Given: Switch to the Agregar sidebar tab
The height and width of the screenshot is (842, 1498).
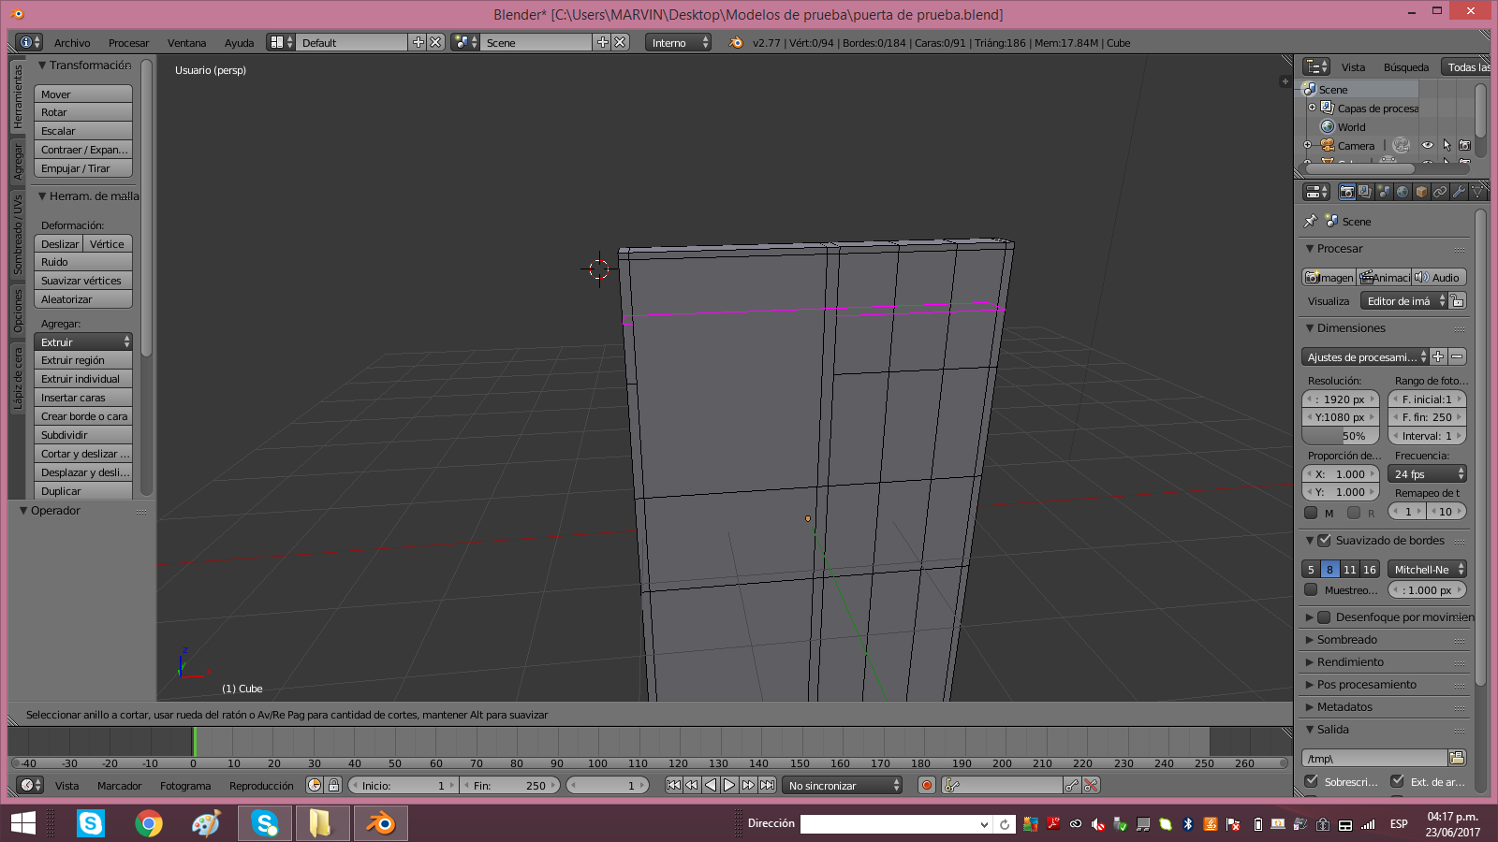Looking at the screenshot, I should coord(18,161).
